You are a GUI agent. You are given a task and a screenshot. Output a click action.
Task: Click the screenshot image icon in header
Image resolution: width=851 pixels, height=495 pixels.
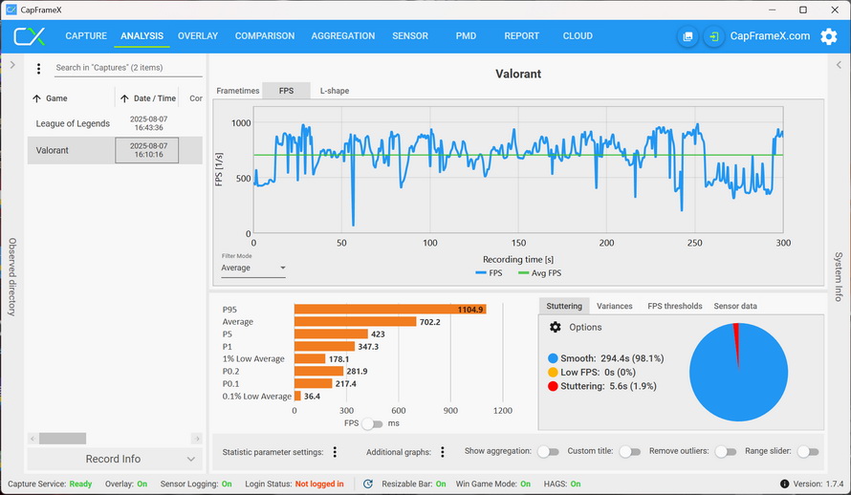(687, 36)
